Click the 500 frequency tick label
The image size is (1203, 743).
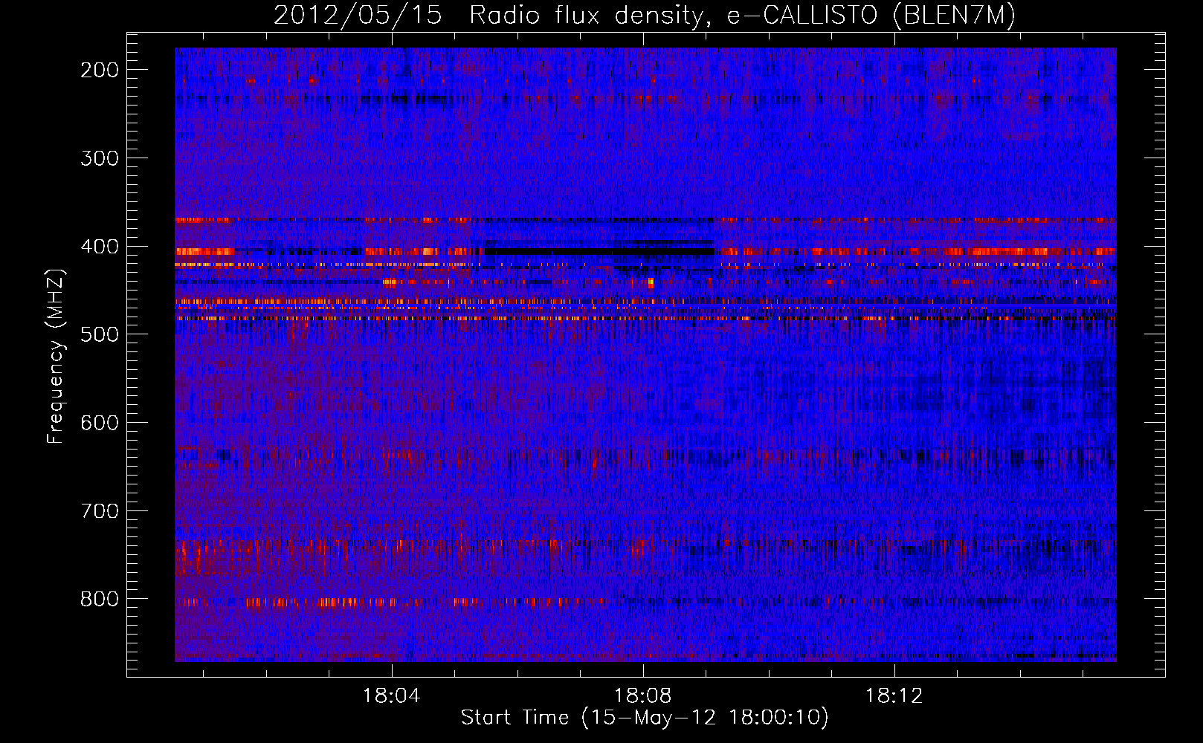[x=100, y=334]
